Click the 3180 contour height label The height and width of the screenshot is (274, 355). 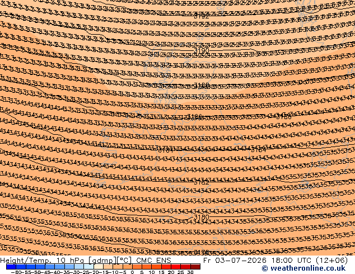pos(202,217)
